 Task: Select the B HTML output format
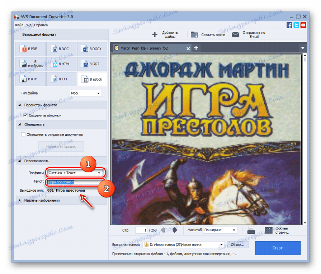[61, 64]
